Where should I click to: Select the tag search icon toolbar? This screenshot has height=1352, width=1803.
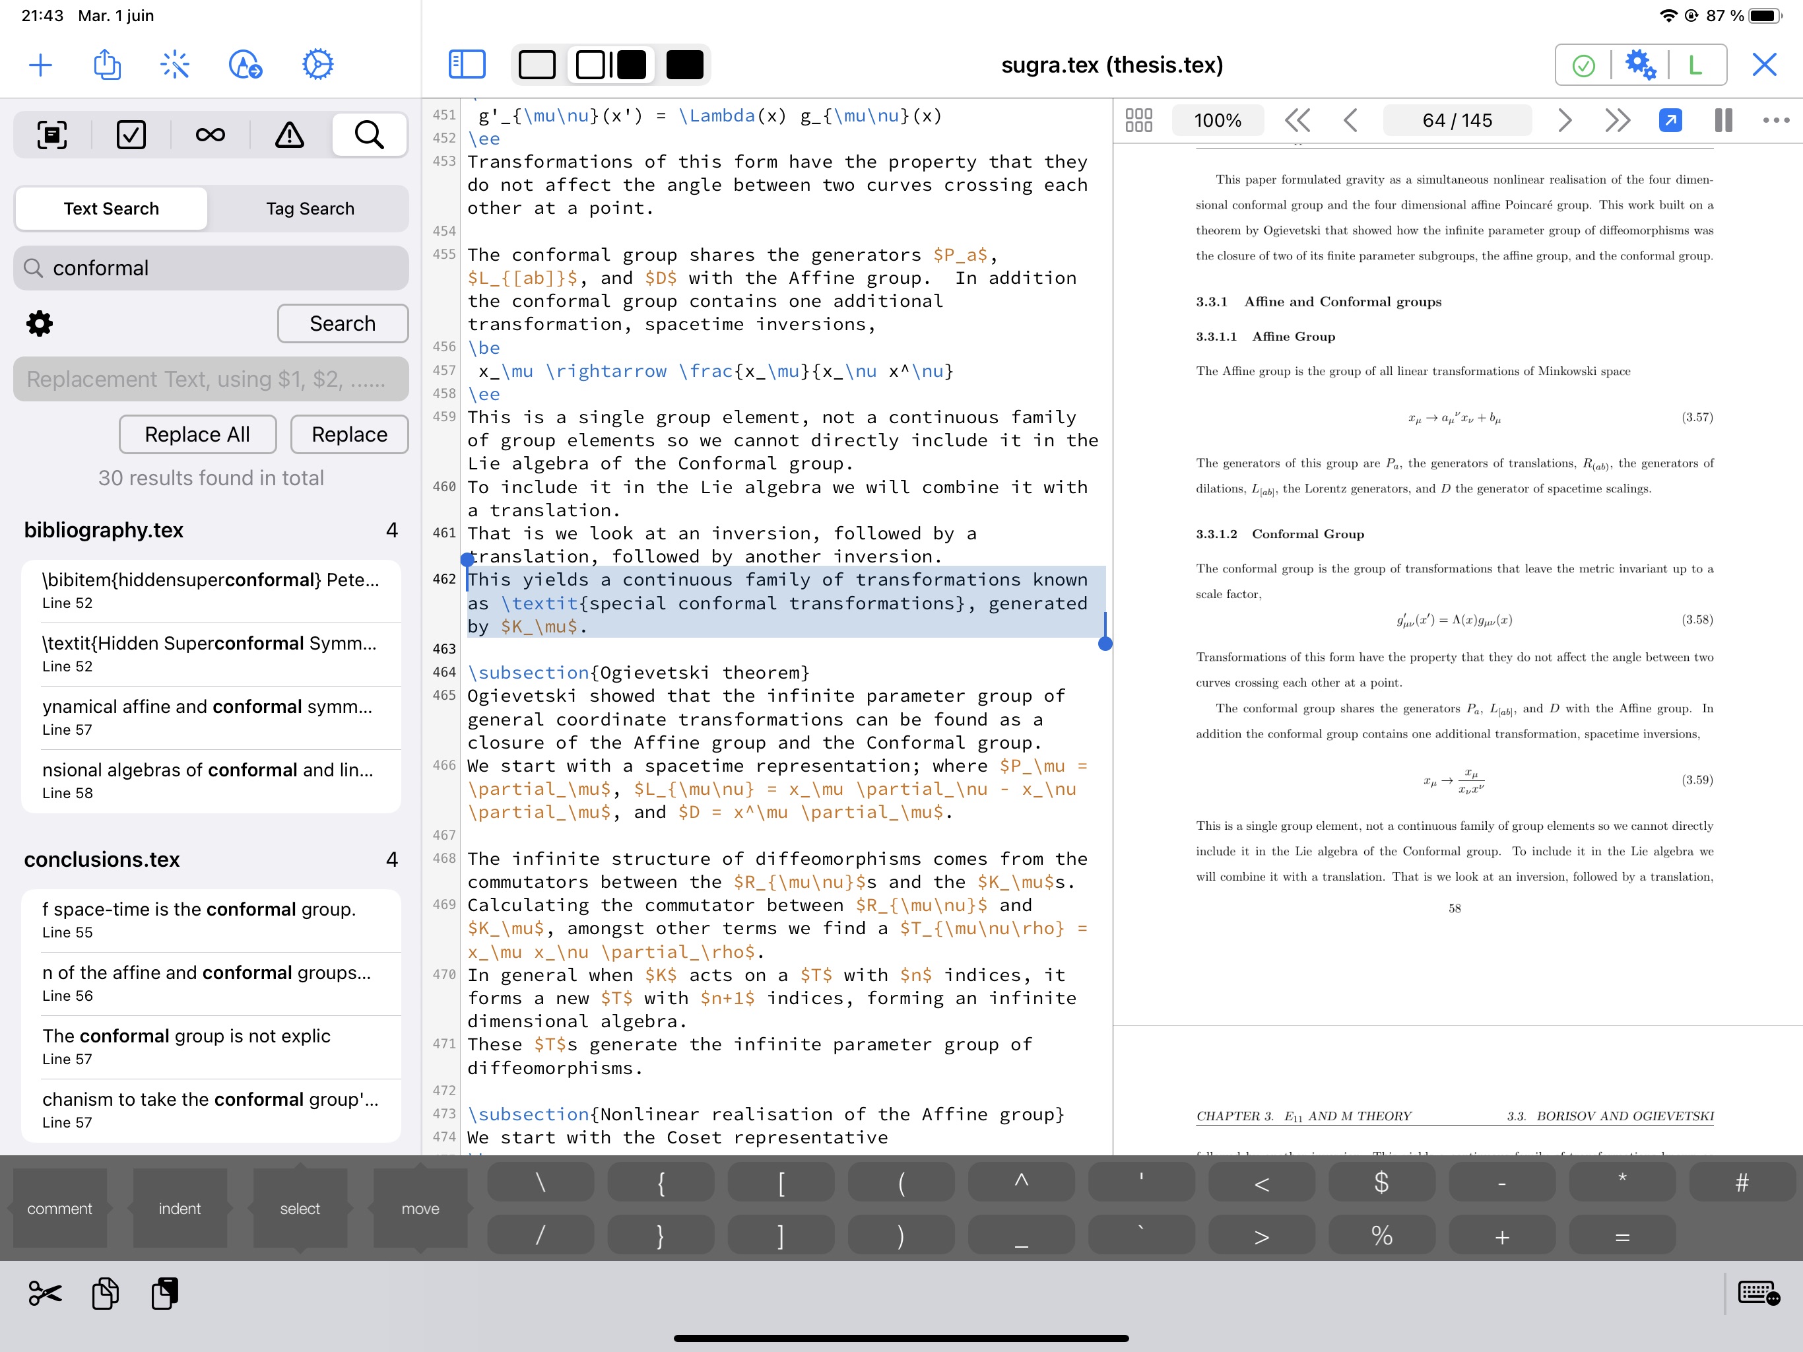(x=310, y=209)
